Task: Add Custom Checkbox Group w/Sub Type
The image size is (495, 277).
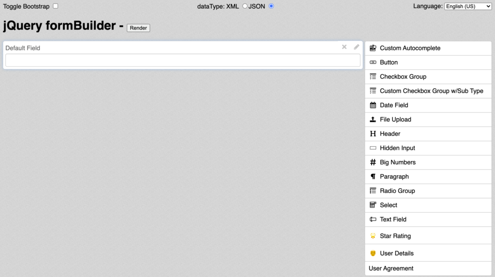Action: coord(428,91)
